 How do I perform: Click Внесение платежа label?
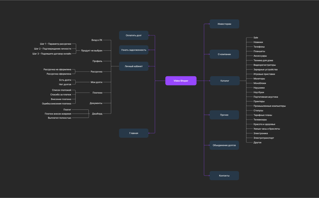tap(61, 99)
